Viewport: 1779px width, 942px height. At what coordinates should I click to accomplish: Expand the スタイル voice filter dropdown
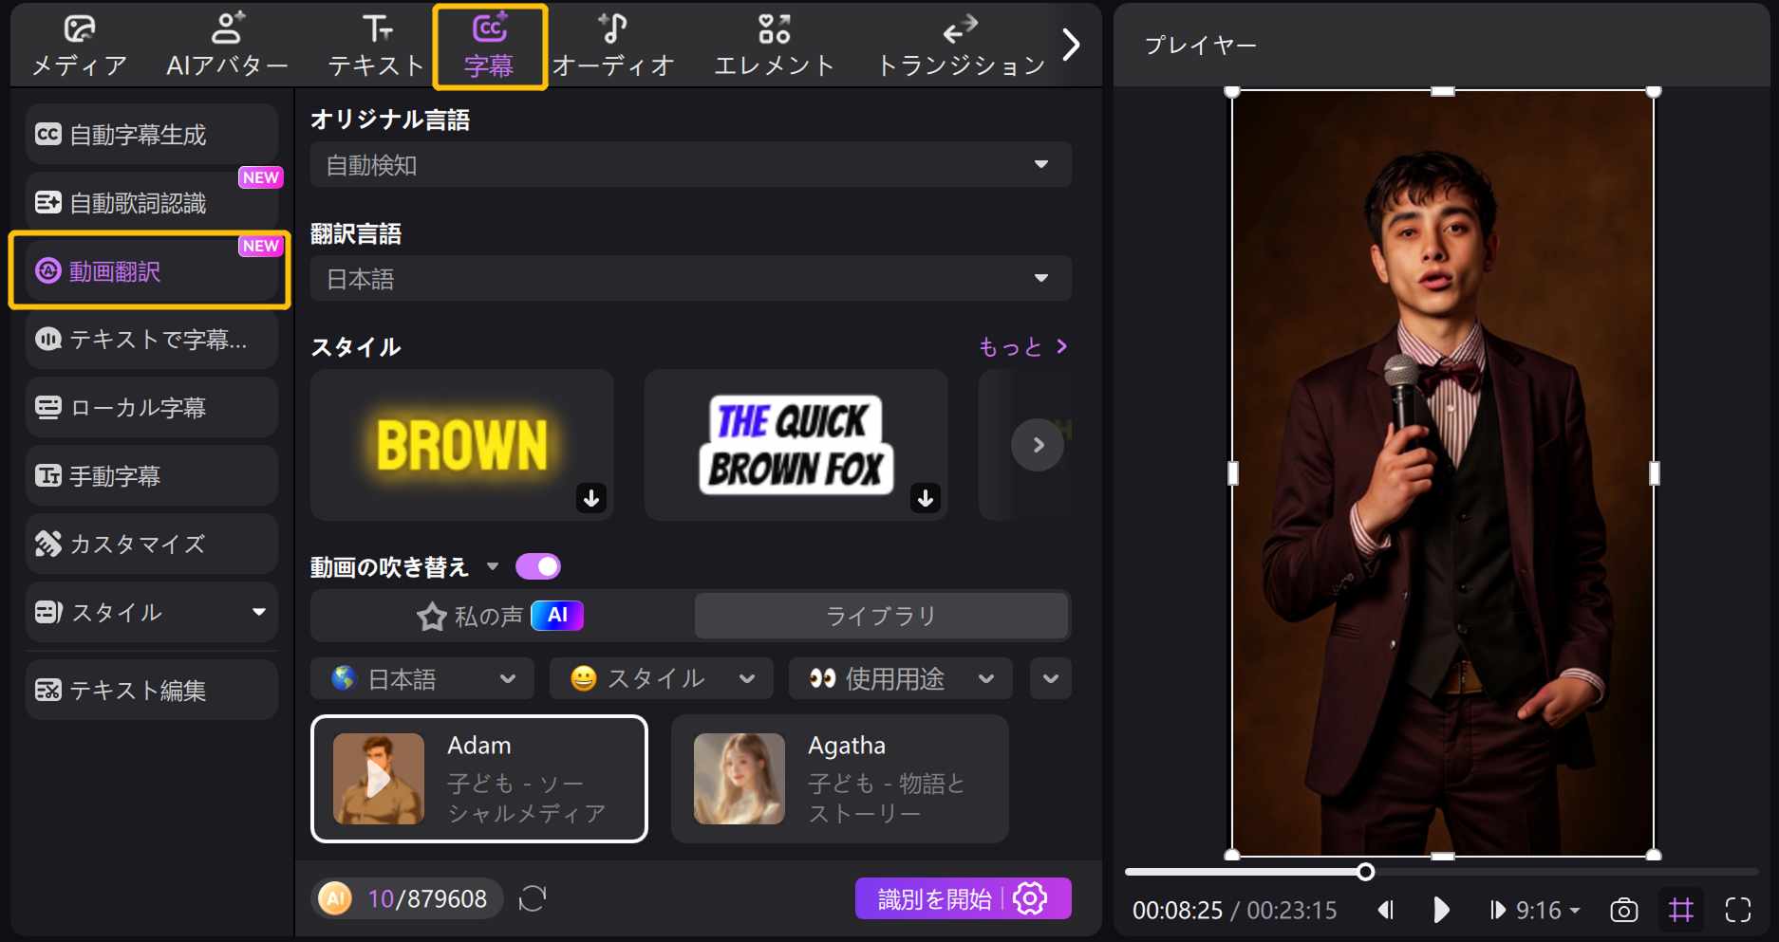[661, 678]
